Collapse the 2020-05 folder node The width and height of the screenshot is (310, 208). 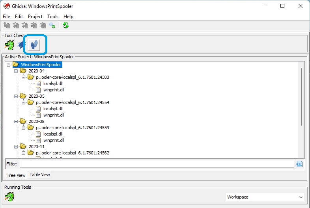coord(16,96)
